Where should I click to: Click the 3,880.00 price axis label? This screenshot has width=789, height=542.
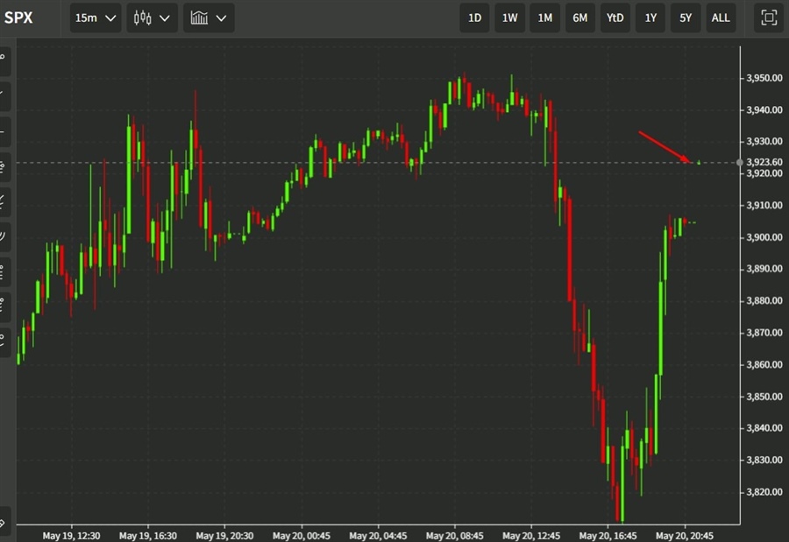coord(764,300)
